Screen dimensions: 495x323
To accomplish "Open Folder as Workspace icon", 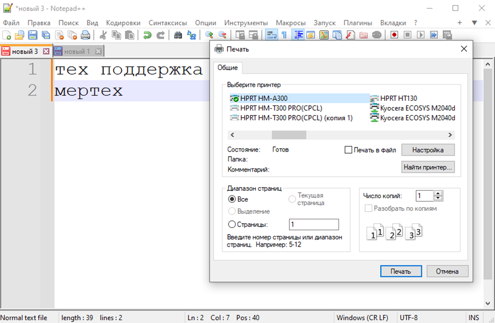I will [x=364, y=35].
